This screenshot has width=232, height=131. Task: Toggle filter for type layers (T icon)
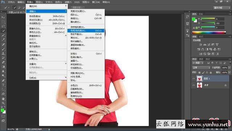pyautogui.click(x=217, y=63)
